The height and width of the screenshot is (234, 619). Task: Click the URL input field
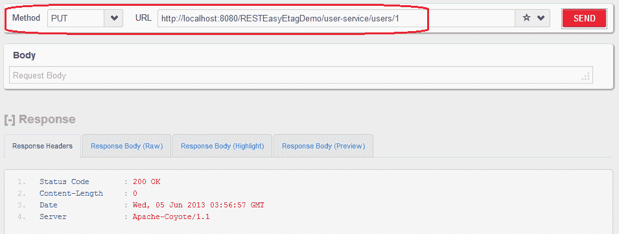336,18
